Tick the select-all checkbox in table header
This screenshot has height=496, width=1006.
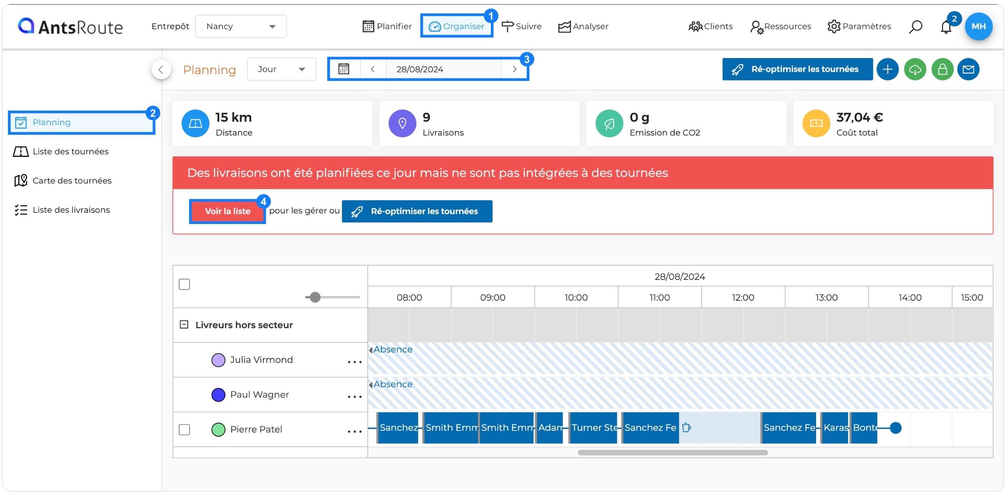185,285
